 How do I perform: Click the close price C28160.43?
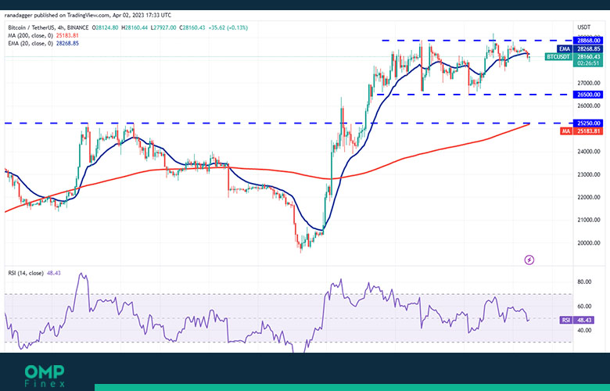click(x=192, y=27)
